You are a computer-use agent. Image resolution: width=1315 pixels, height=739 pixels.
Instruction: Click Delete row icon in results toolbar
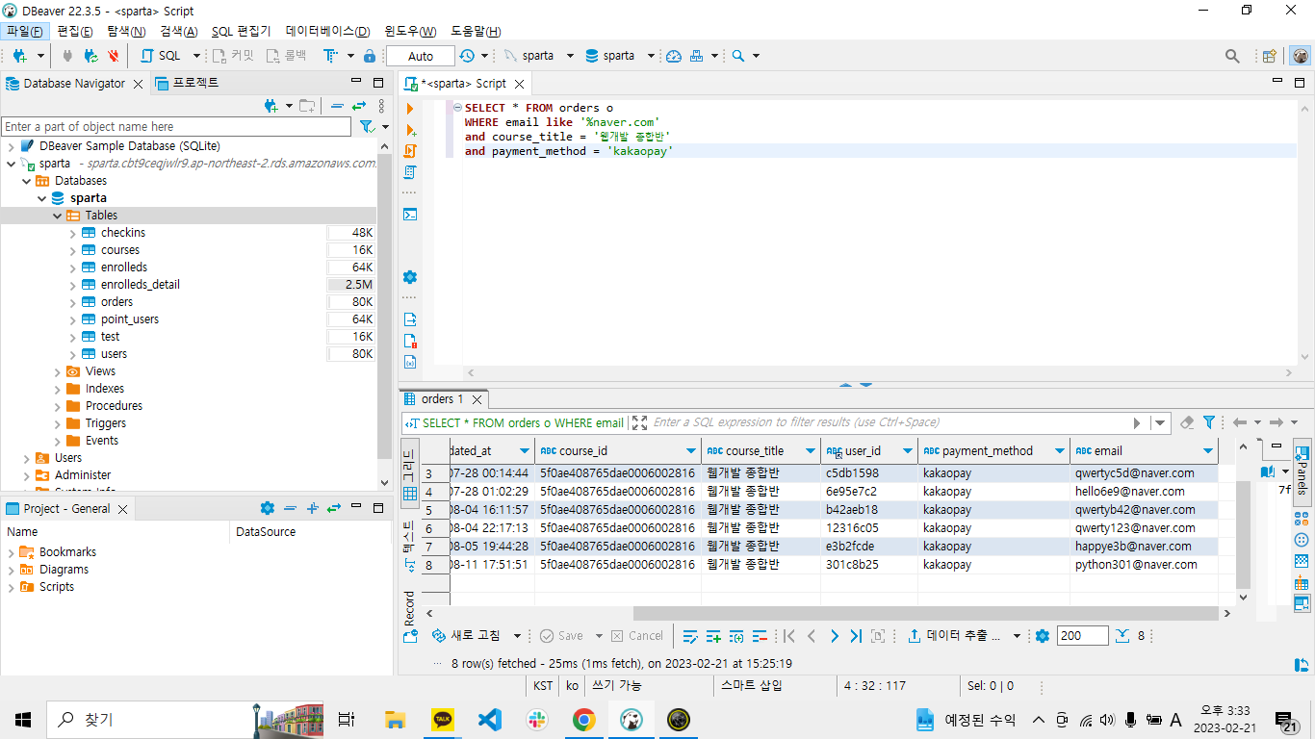tap(760, 636)
